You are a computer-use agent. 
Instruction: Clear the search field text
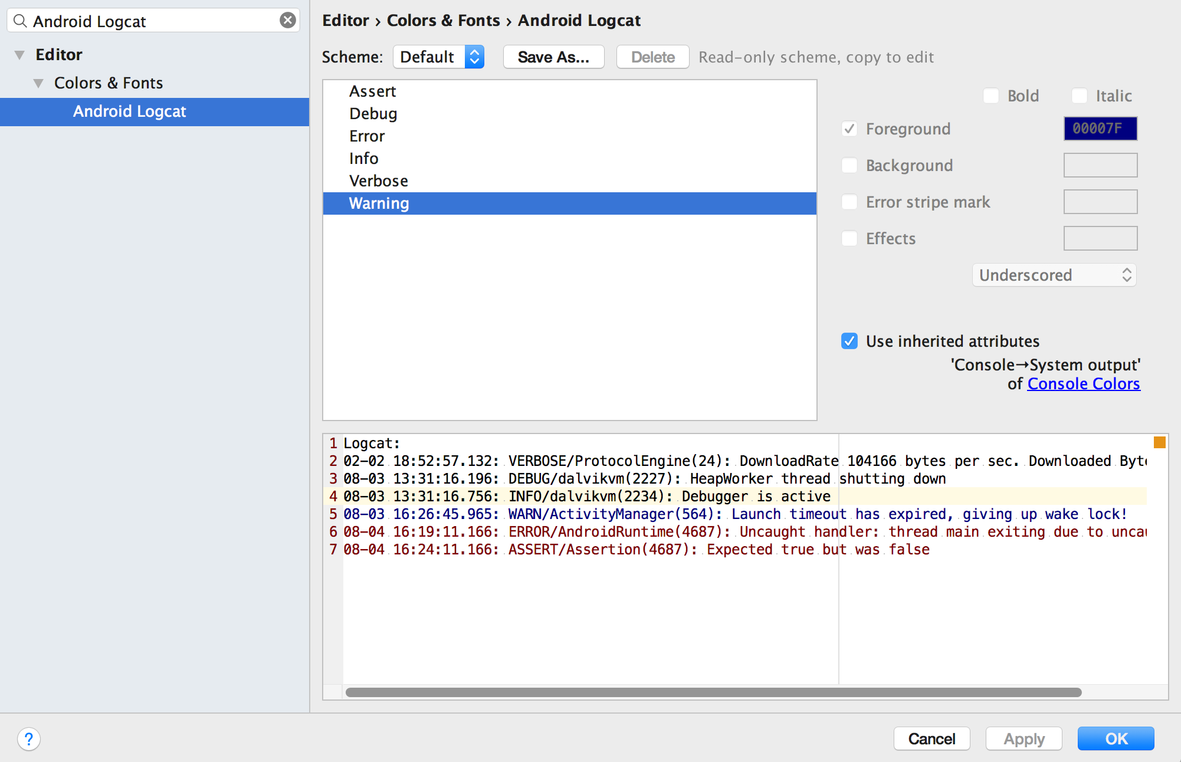287,21
